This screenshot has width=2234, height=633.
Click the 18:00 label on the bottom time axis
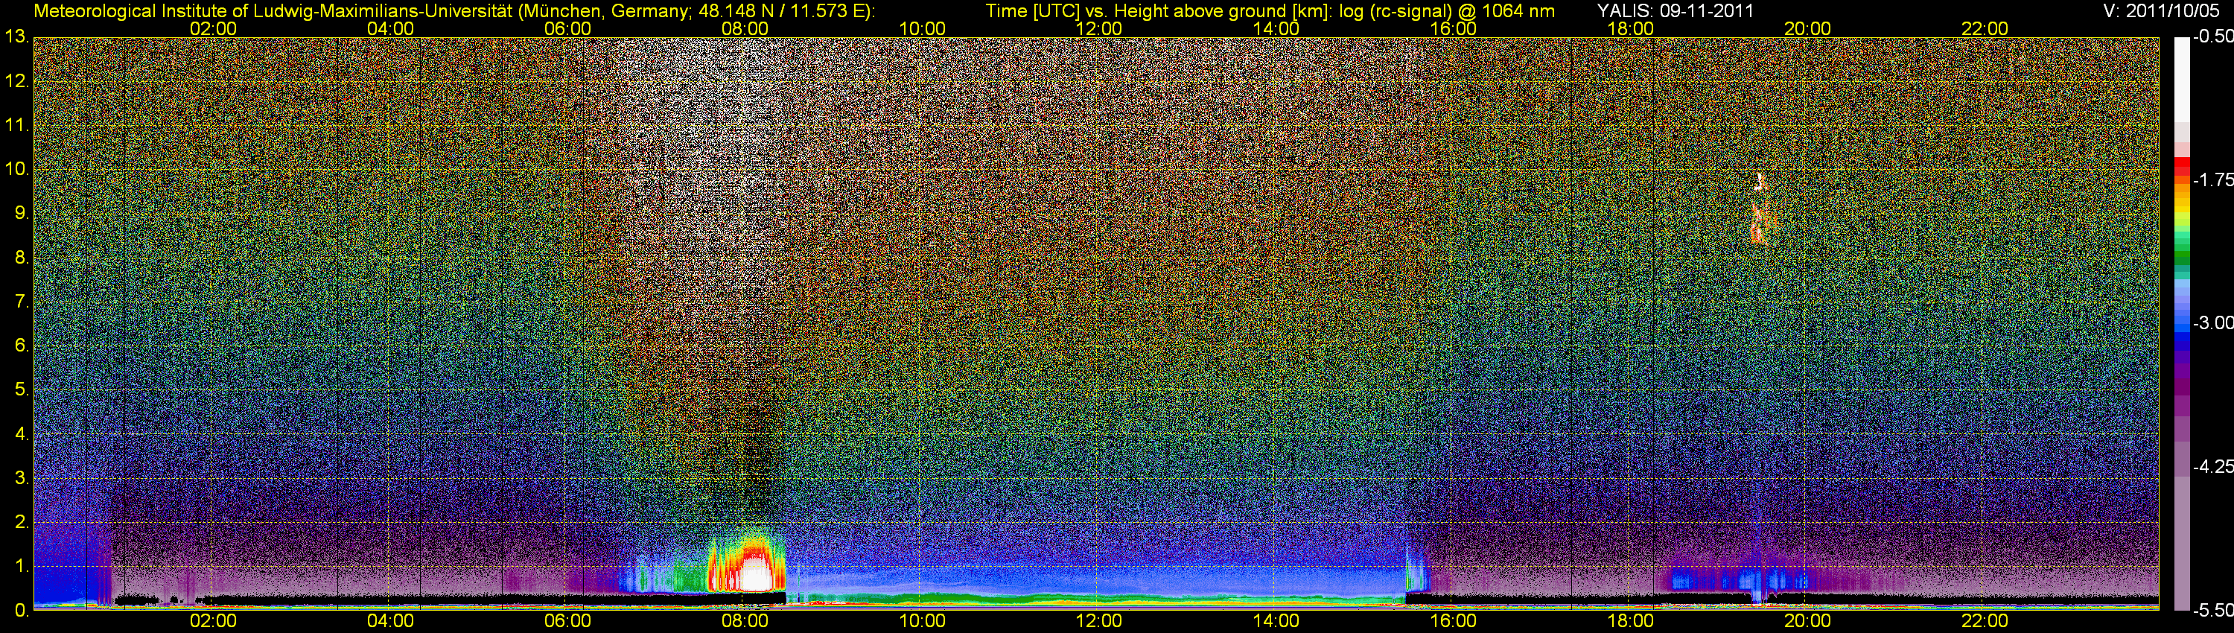[1630, 621]
